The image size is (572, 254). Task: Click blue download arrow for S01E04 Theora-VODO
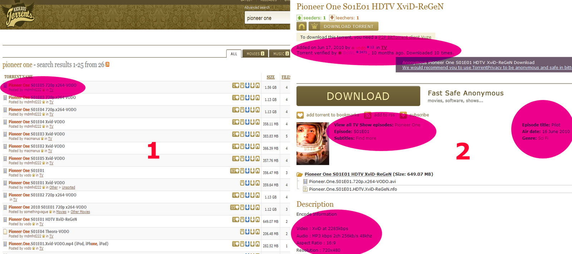(x=247, y=232)
